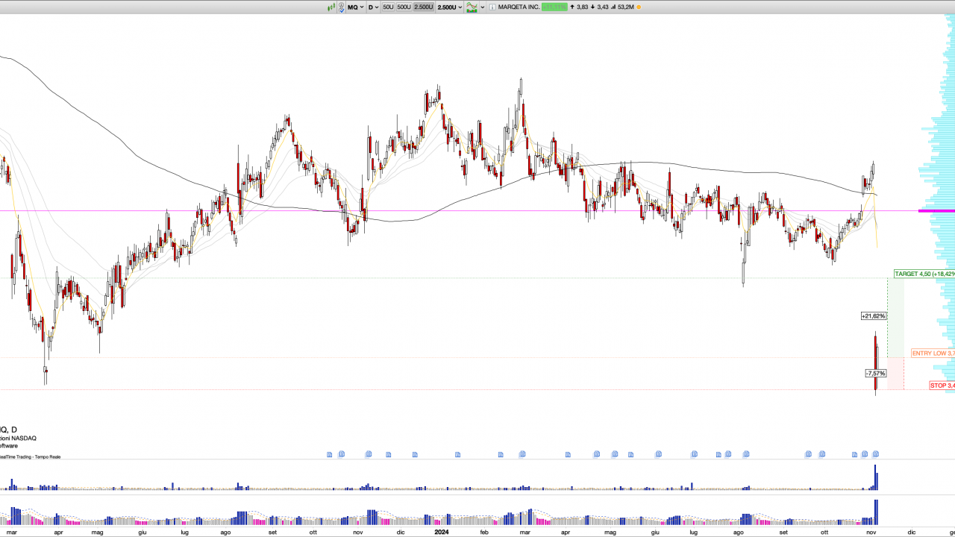Select the TARGET 4,50 price label
The image size is (955, 537).
pos(924,274)
